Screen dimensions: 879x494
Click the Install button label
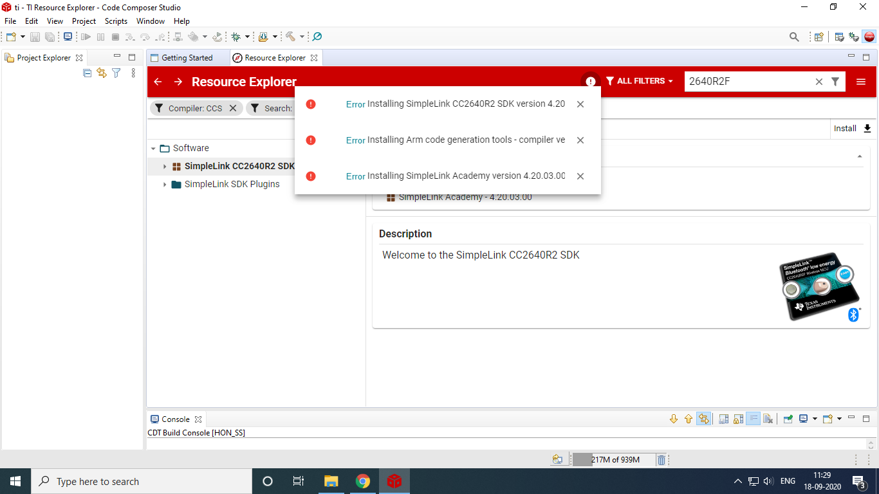click(x=845, y=129)
